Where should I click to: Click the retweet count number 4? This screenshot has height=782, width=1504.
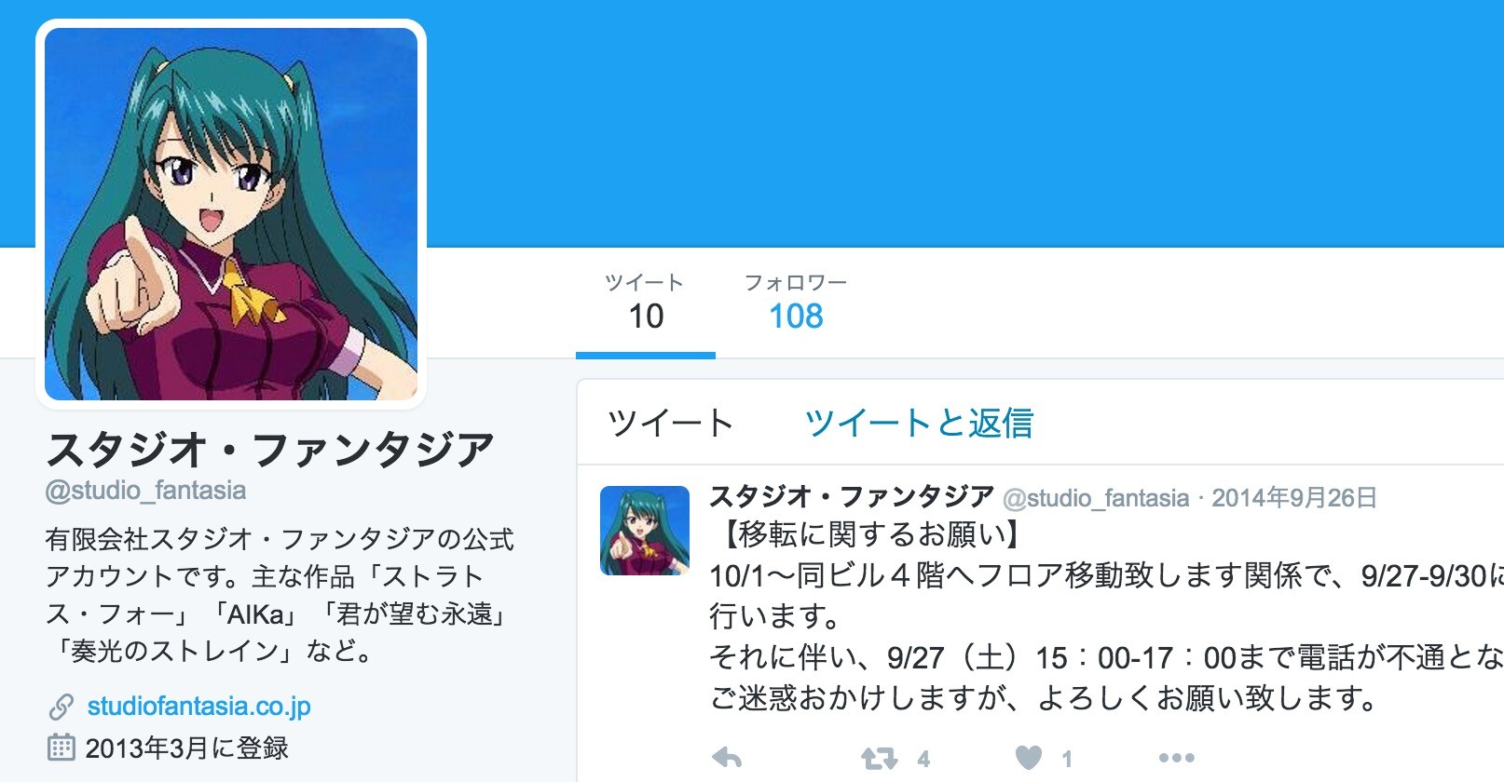click(923, 760)
